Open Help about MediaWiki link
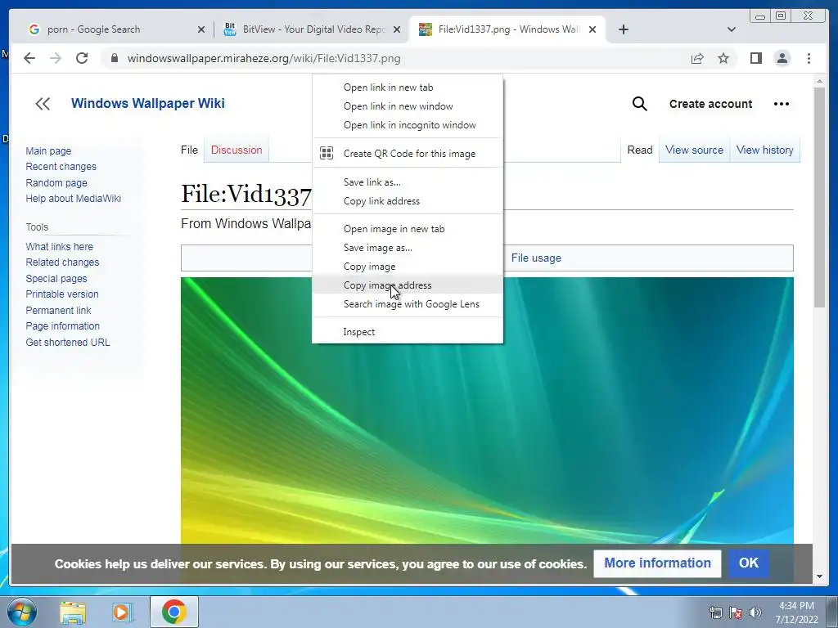This screenshot has width=838, height=628. click(73, 198)
